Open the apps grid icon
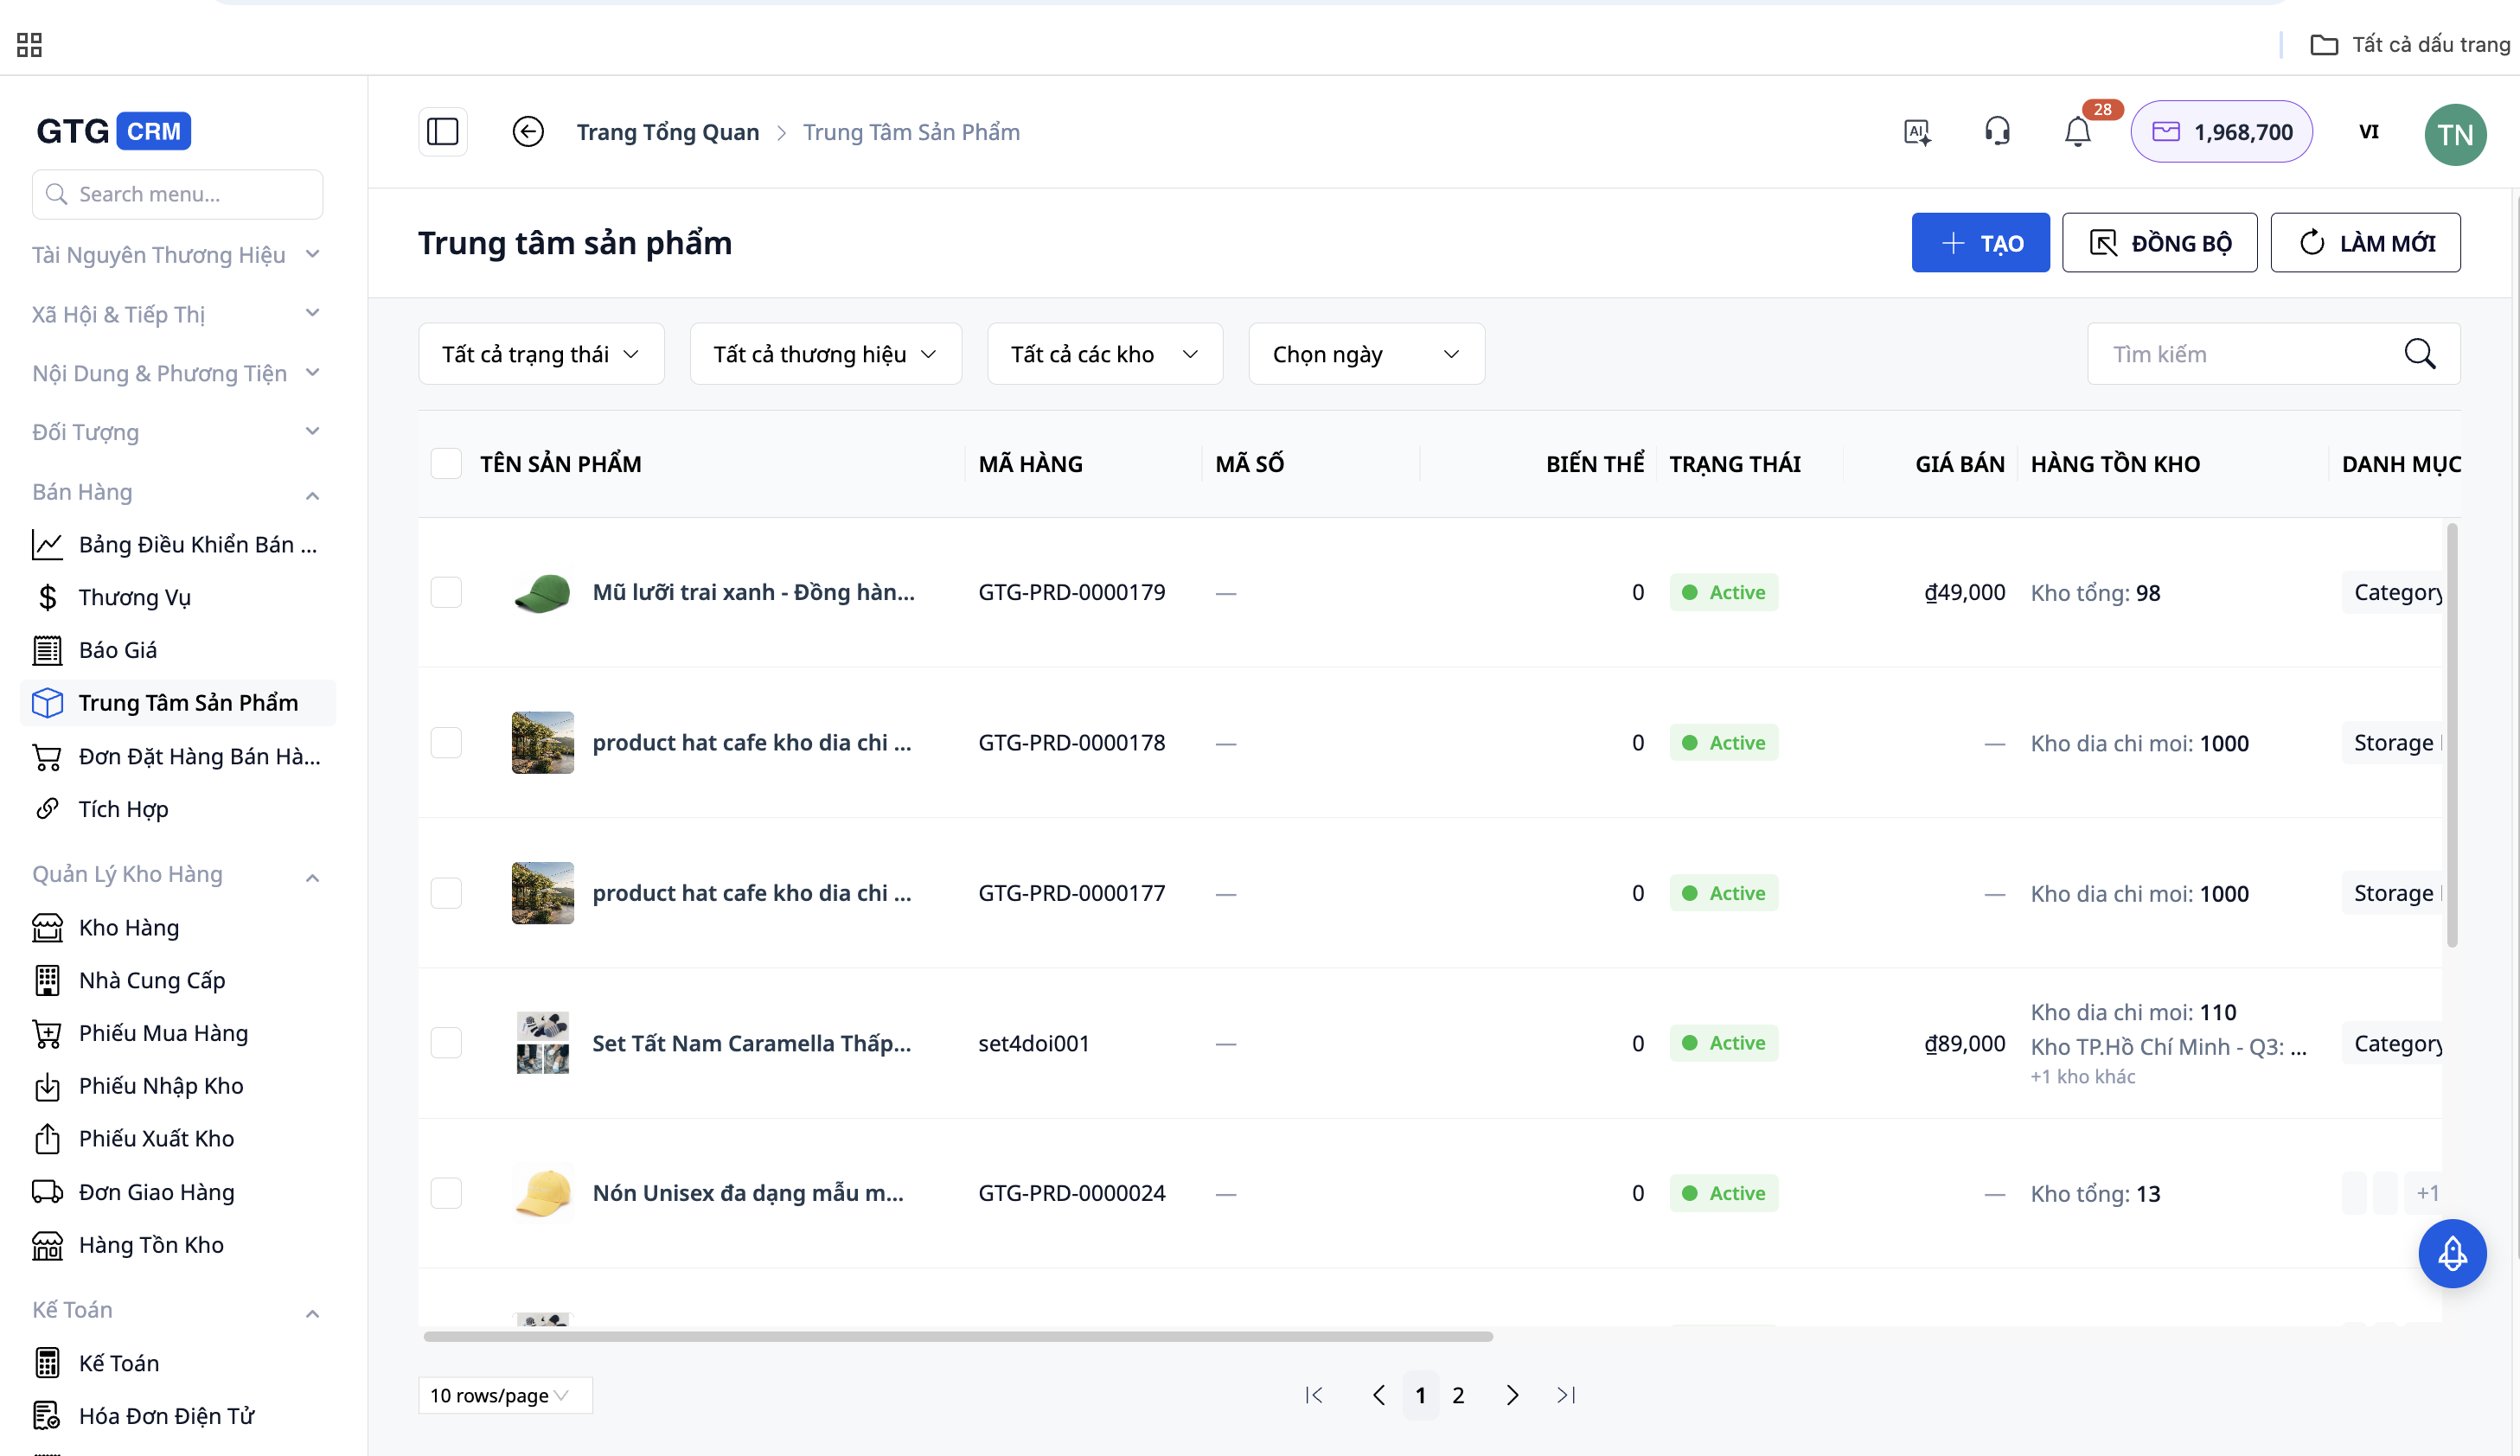Viewport: 2520px width, 1456px height. point(29,45)
